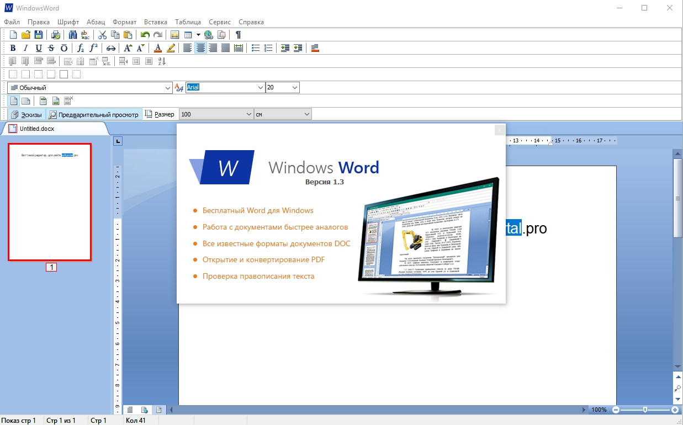
Task: Toggle italic formatting
Action: (26, 48)
